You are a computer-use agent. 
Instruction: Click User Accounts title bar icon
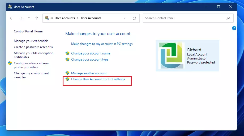tap(10, 7)
